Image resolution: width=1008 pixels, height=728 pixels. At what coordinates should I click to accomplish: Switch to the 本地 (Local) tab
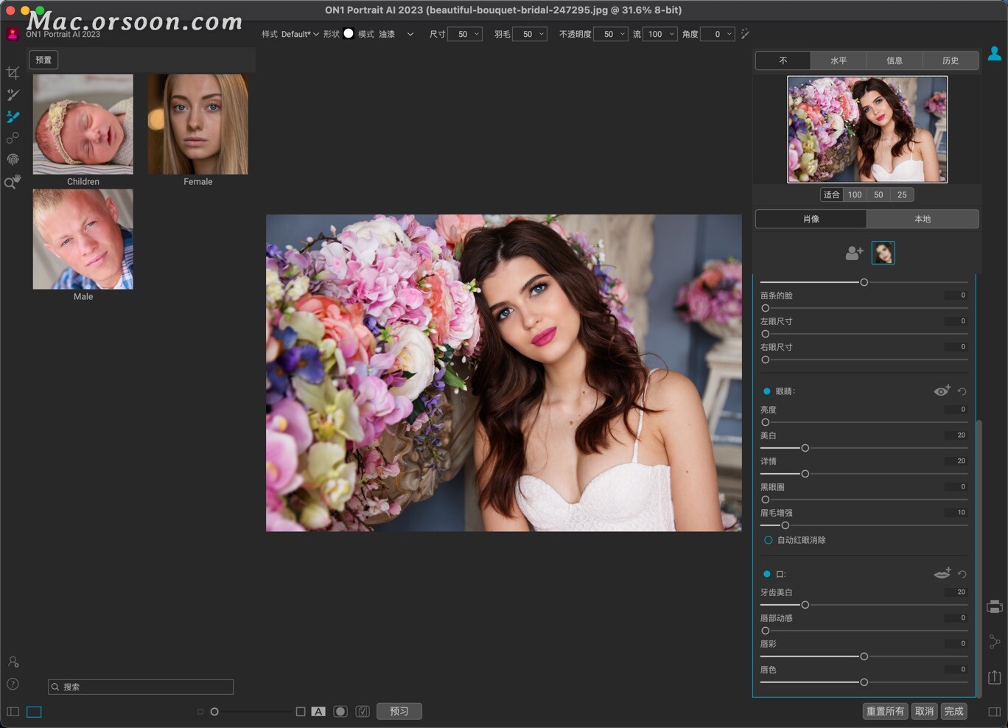(923, 219)
